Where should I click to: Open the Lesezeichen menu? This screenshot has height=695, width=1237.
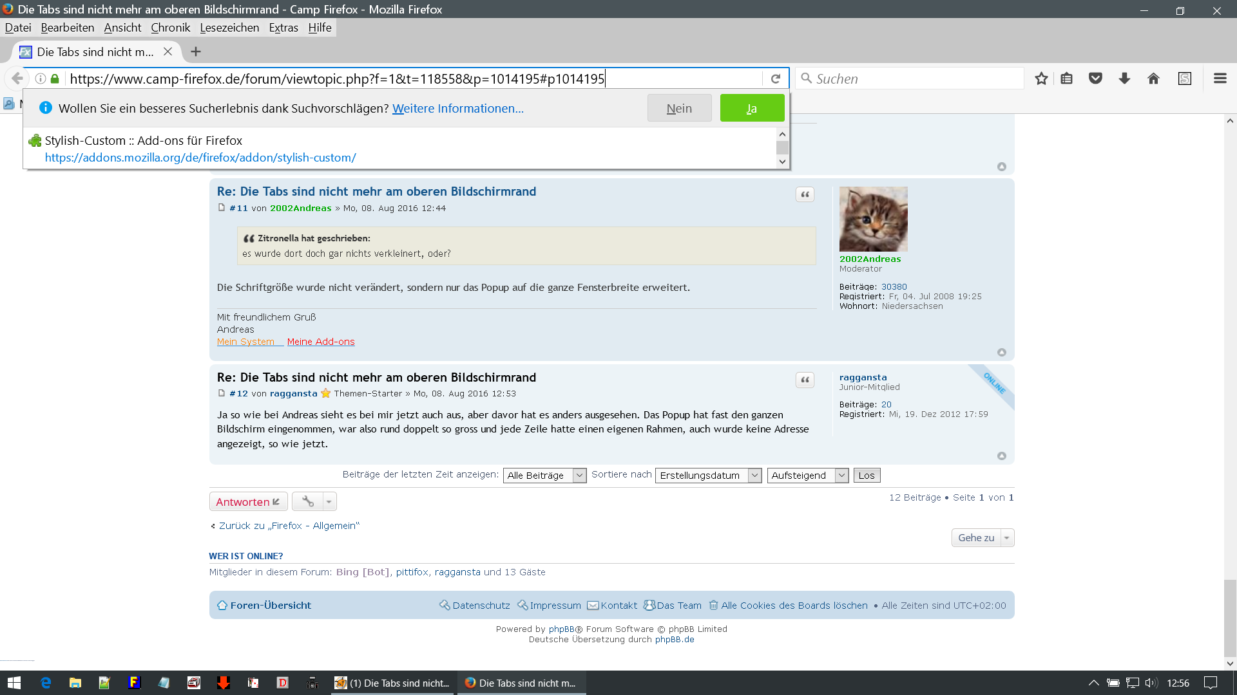point(229,28)
